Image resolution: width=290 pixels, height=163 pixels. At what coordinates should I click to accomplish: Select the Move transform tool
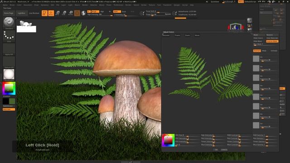coord(58,13)
